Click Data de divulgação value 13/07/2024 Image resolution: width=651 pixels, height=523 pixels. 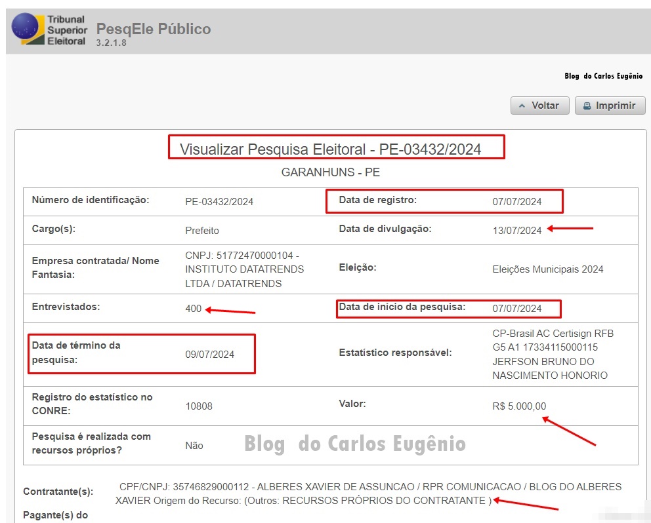click(x=517, y=230)
